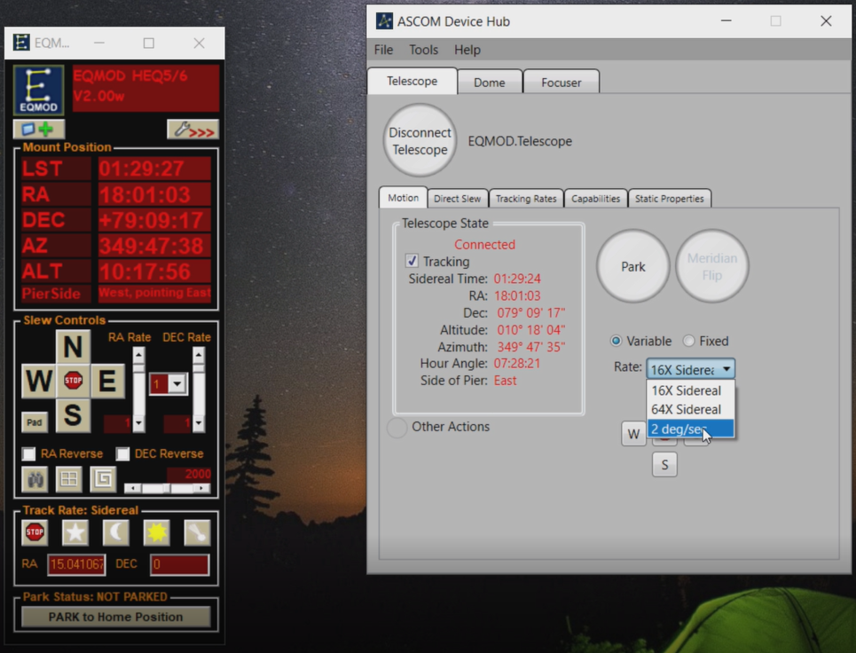The image size is (856, 653).
Task: Click the W slew button in Device Hub
Action: [x=633, y=434]
